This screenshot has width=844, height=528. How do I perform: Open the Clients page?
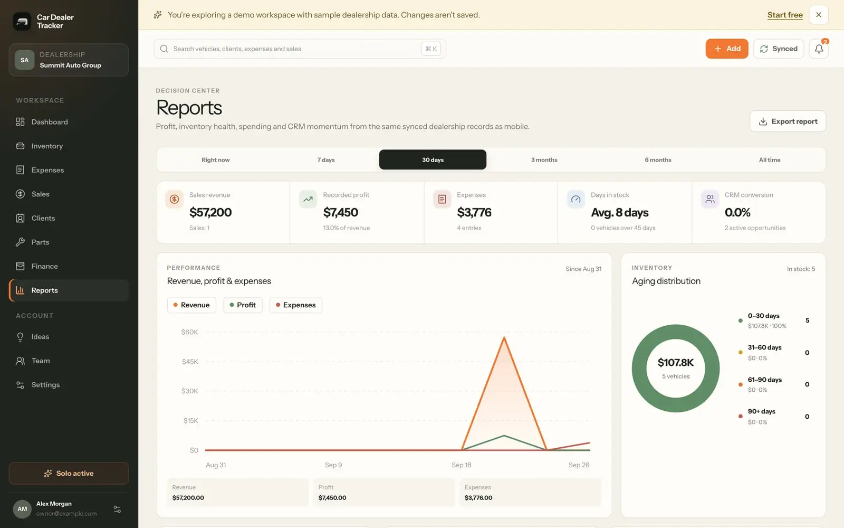pos(69,218)
